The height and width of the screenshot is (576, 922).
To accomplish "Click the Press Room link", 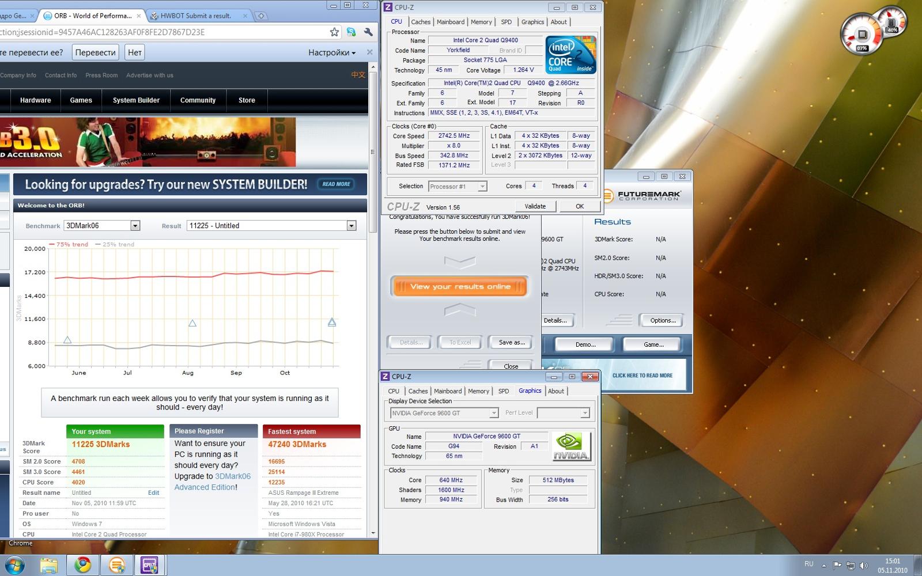I will pyautogui.click(x=101, y=75).
